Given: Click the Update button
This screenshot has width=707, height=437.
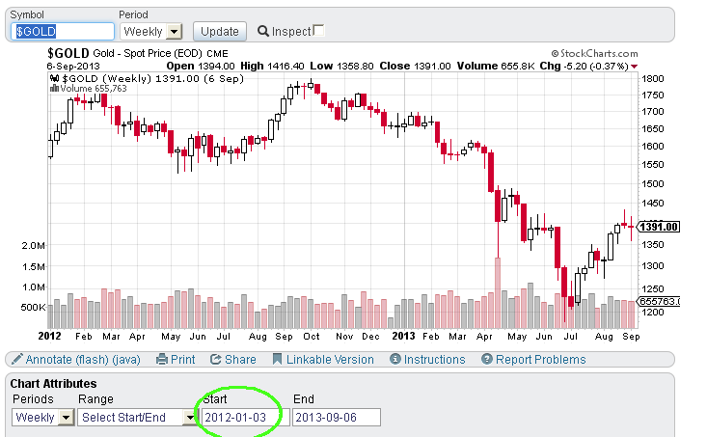Looking at the screenshot, I should (x=220, y=32).
